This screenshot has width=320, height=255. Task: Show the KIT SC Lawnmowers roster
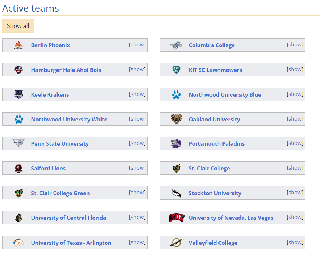pos(295,69)
